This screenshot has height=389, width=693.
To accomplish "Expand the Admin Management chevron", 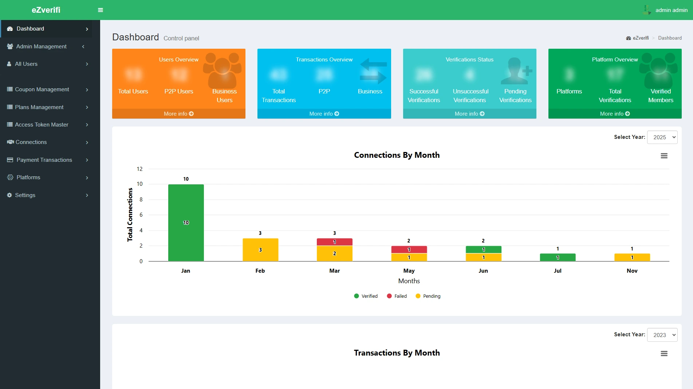I will coord(83,47).
